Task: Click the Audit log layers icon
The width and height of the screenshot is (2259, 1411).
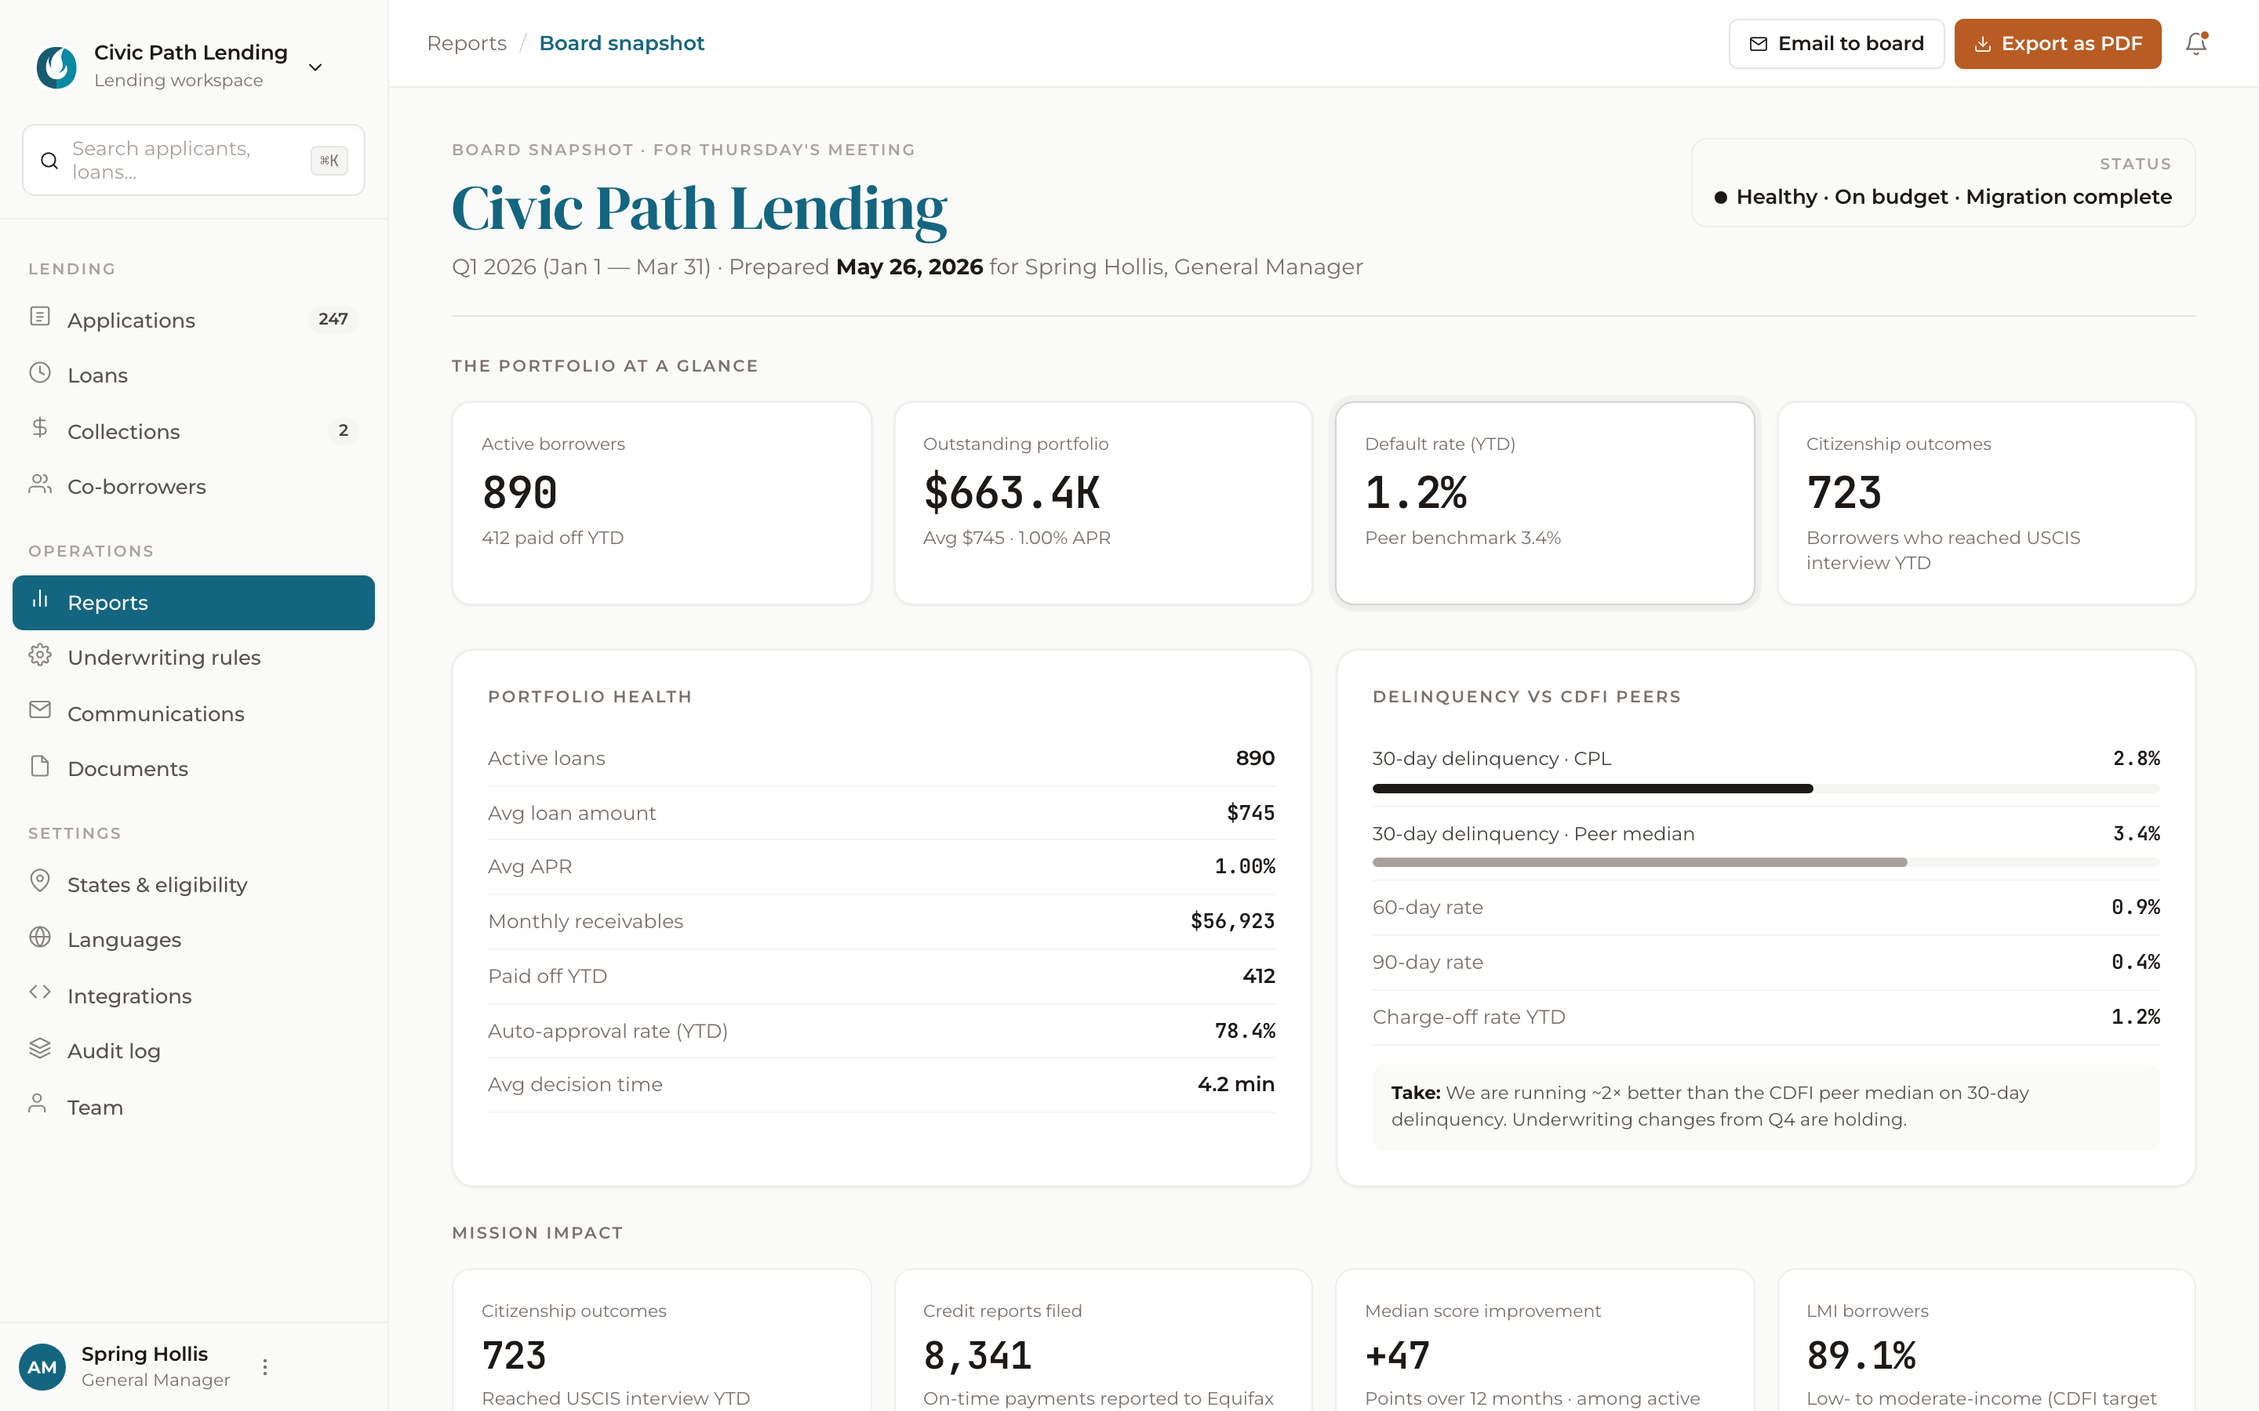Action: pyautogui.click(x=40, y=1048)
